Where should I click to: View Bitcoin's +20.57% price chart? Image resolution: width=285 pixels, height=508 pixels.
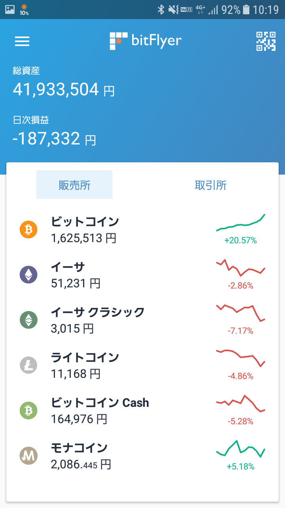pyautogui.click(x=240, y=223)
